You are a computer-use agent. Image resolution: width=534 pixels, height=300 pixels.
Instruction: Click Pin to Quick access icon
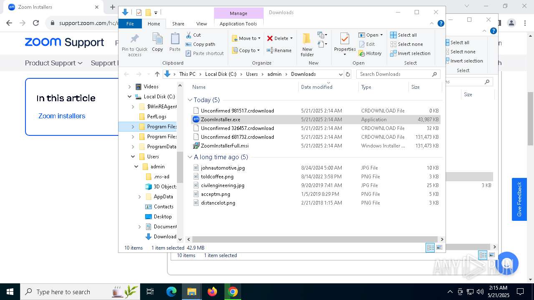point(134,45)
